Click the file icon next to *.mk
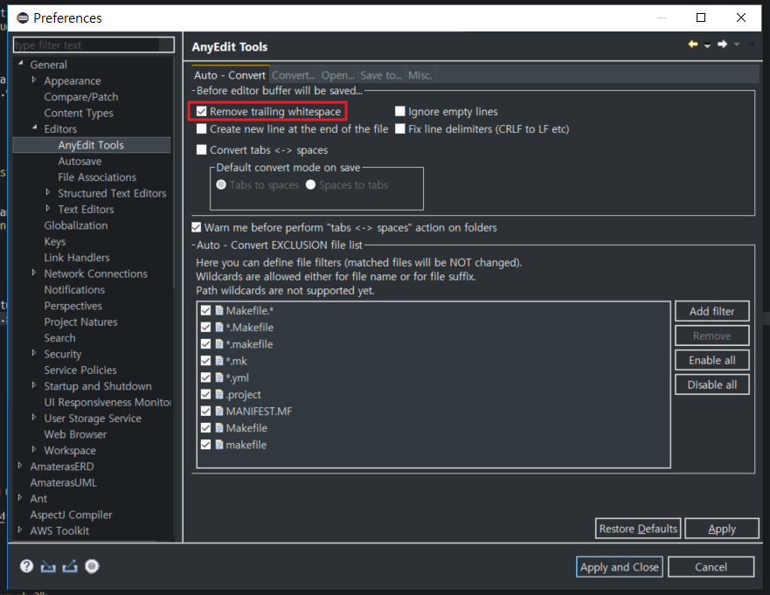The height and width of the screenshot is (595, 770). click(219, 361)
